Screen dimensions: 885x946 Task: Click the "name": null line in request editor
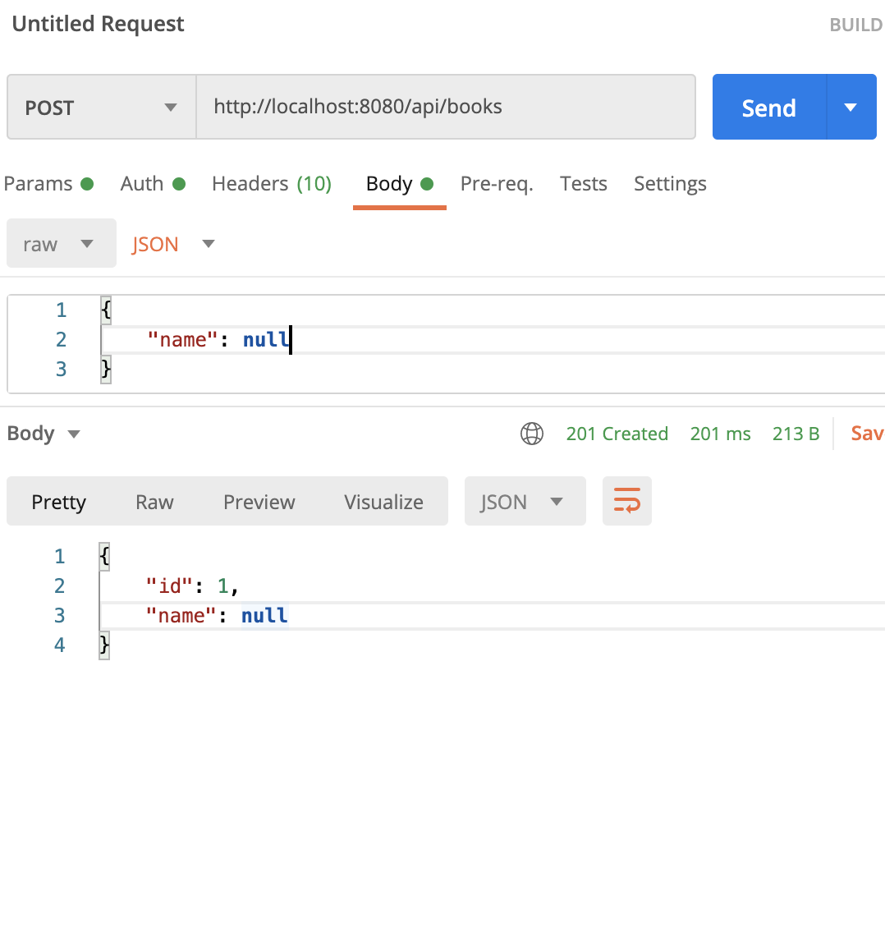tap(493, 339)
